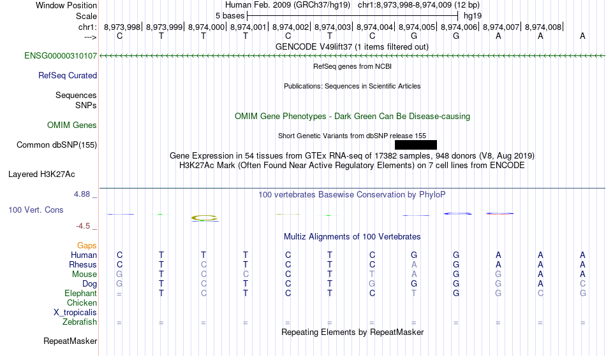Click the 5 bases scale bar label
The image size is (606, 356).
click(x=230, y=16)
